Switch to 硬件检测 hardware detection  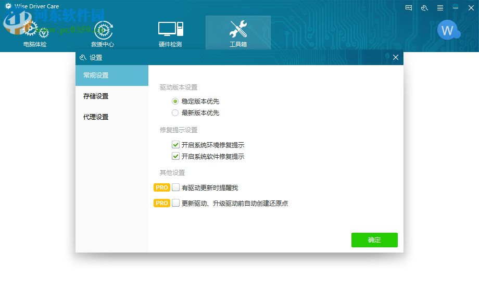tap(170, 31)
